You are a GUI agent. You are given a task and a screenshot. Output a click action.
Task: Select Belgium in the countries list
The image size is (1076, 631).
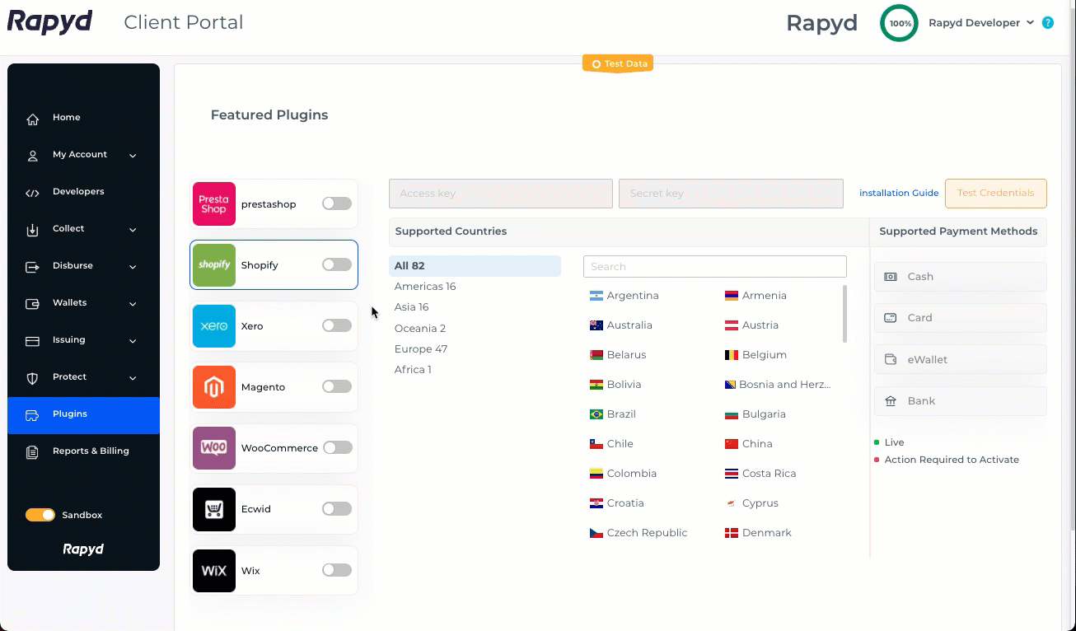click(x=756, y=355)
